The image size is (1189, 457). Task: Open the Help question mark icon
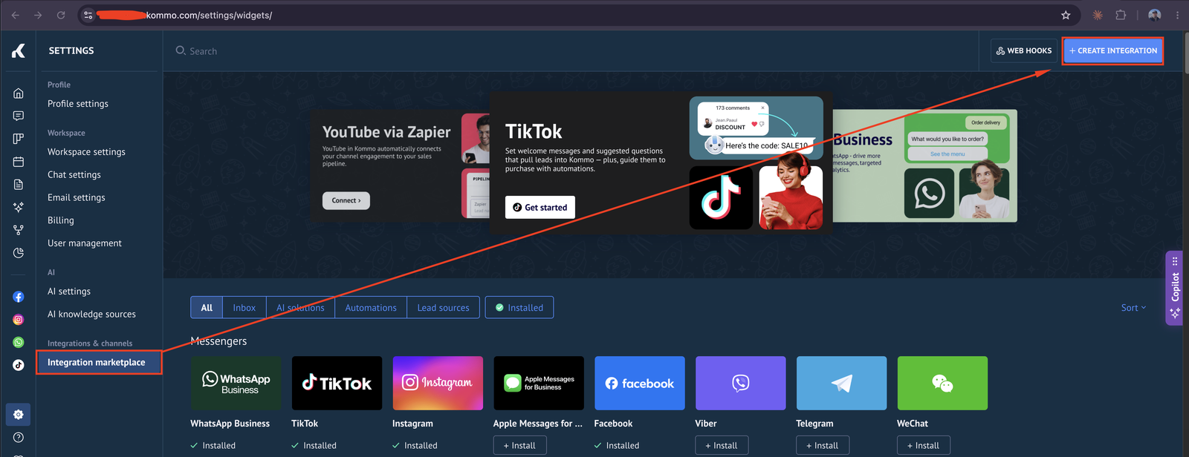coord(19,438)
